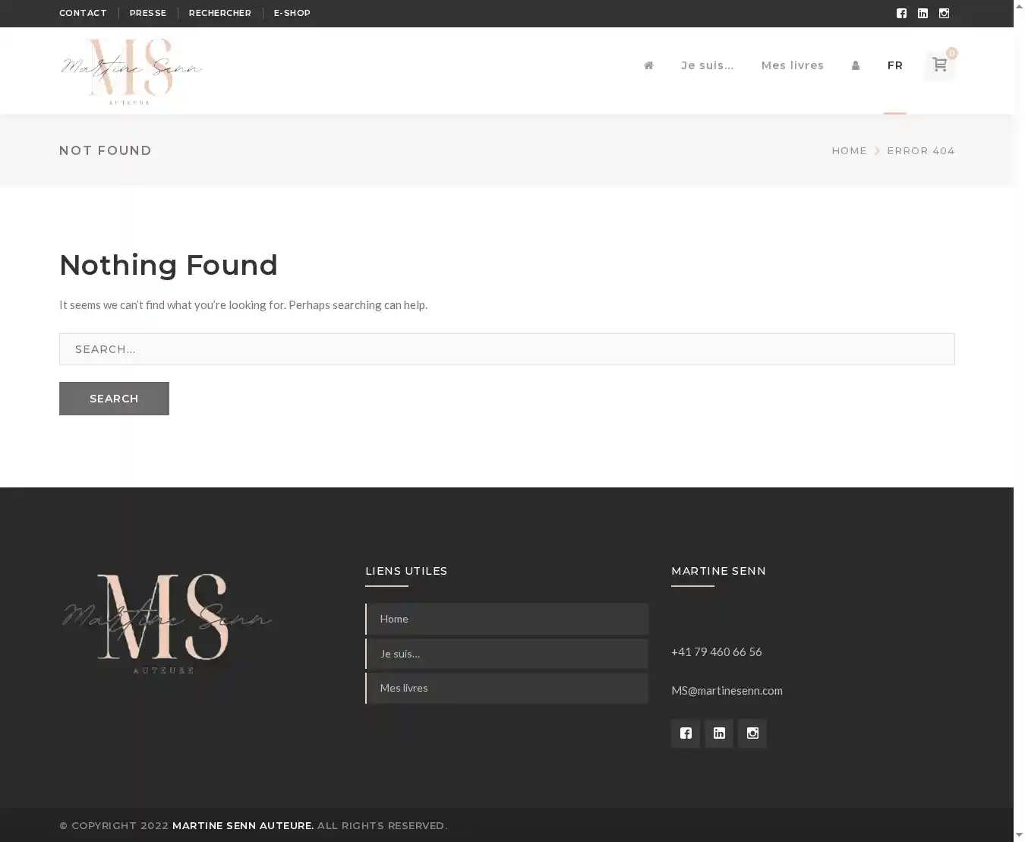Go to Presse in the top bar
The image size is (1025, 842).
pos(147,13)
